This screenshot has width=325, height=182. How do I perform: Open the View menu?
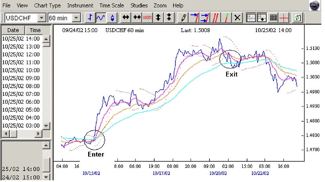tap(22, 5)
